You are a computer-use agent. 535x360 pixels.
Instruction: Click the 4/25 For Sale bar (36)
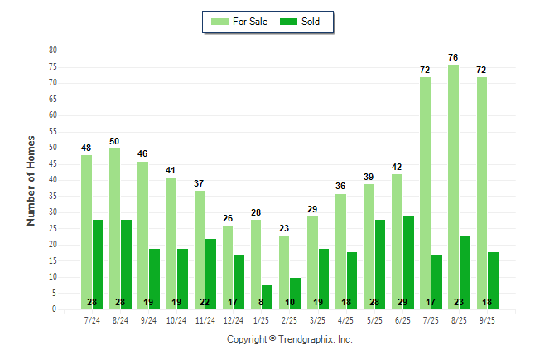[x=340, y=251]
